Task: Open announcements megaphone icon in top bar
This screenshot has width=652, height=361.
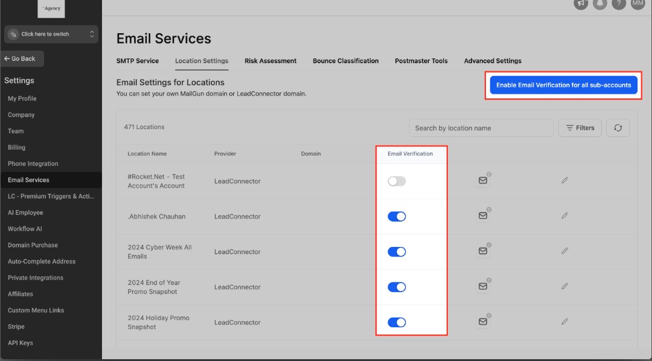Action: [581, 4]
